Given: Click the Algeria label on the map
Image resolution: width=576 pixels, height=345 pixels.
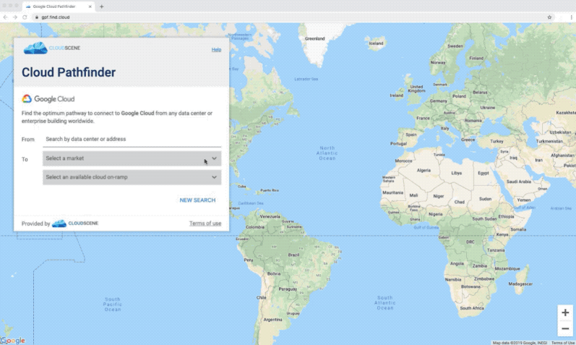Looking at the screenshot, I should pyautogui.click(x=424, y=170).
